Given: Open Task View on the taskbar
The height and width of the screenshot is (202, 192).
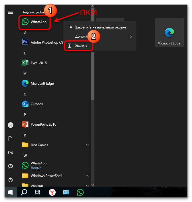Looking at the screenshot, I should point(38,193).
